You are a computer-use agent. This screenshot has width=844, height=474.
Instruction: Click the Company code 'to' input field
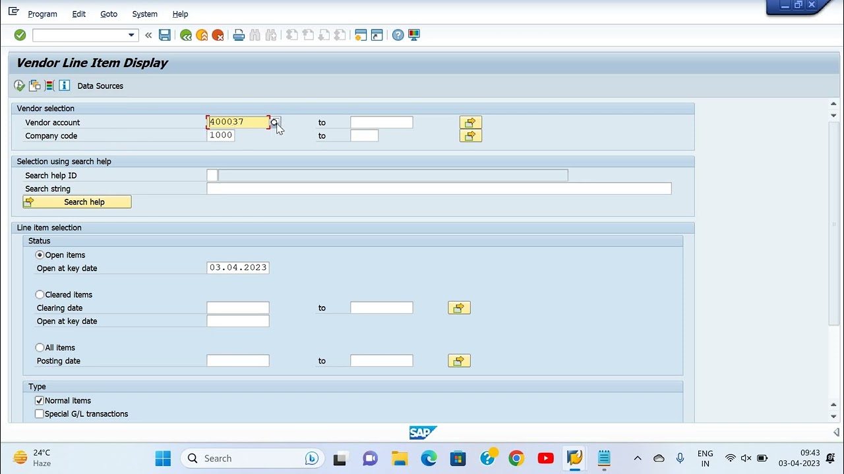click(x=365, y=135)
